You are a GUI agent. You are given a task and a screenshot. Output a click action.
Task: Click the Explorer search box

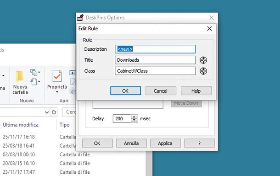tap(69, 112)
